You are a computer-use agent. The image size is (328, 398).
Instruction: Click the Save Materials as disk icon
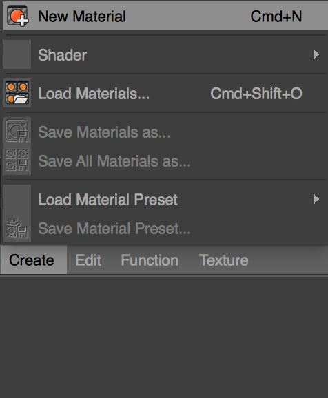pyautogui.click(x=17, y=132)
